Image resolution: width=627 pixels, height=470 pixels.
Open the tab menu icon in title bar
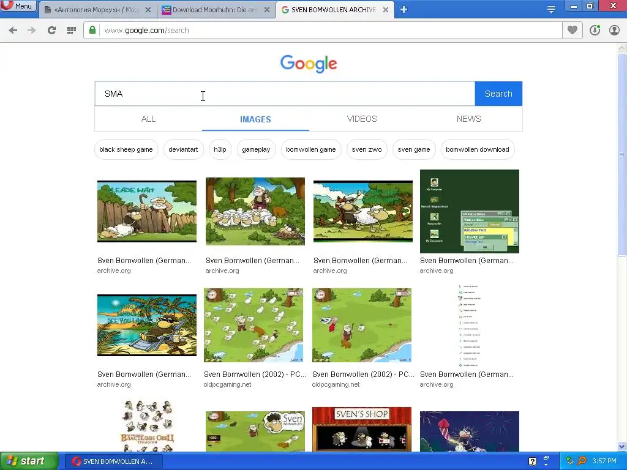[551, 9]
